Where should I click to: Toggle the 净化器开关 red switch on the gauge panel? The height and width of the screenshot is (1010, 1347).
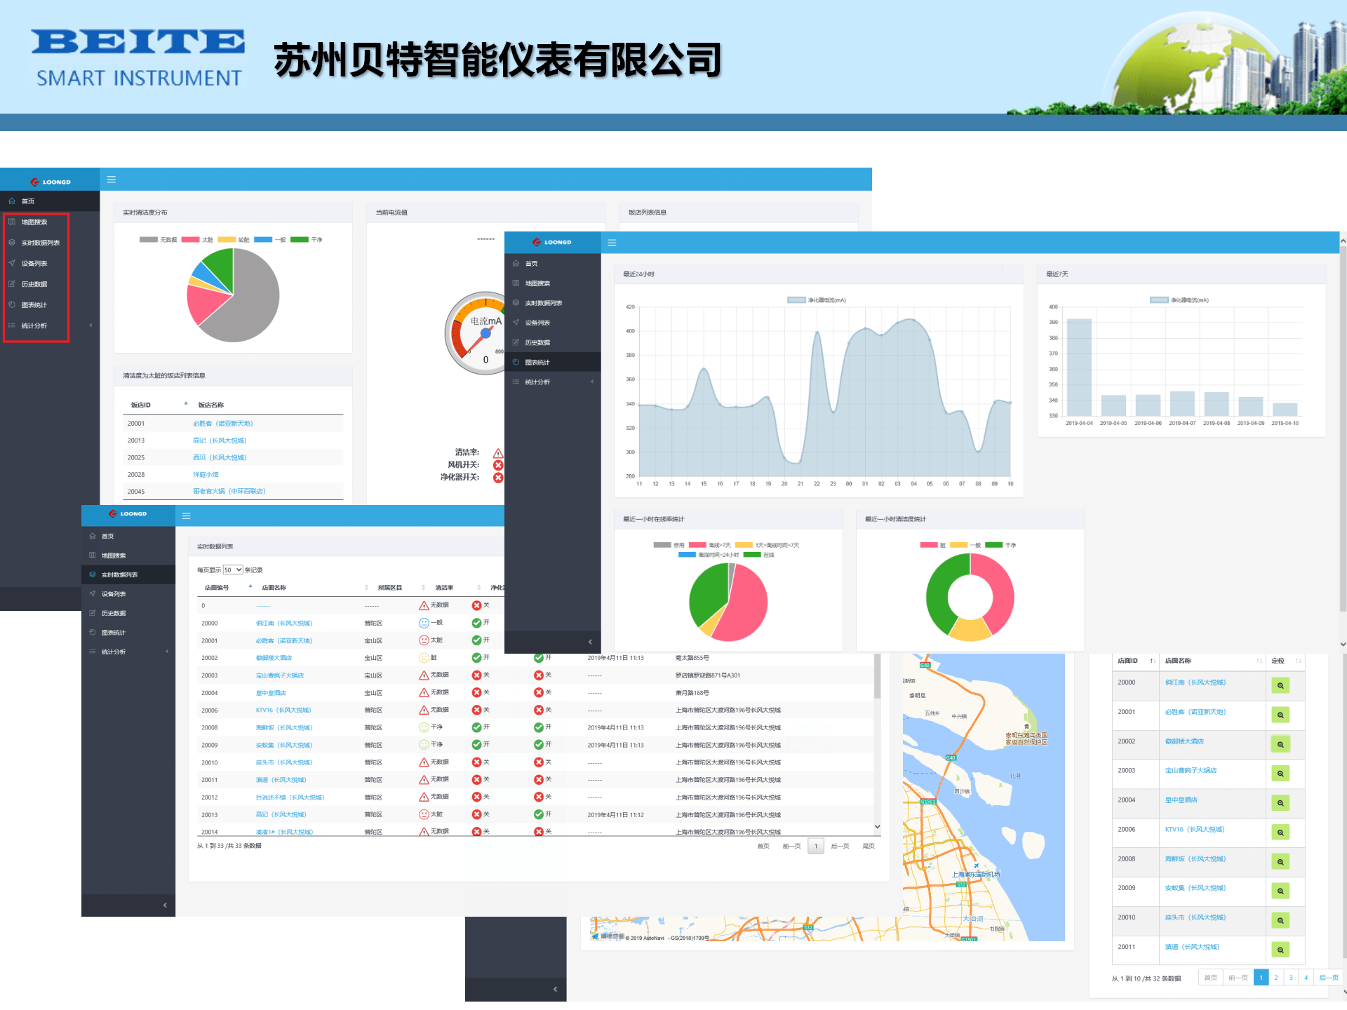coord(499,478)
